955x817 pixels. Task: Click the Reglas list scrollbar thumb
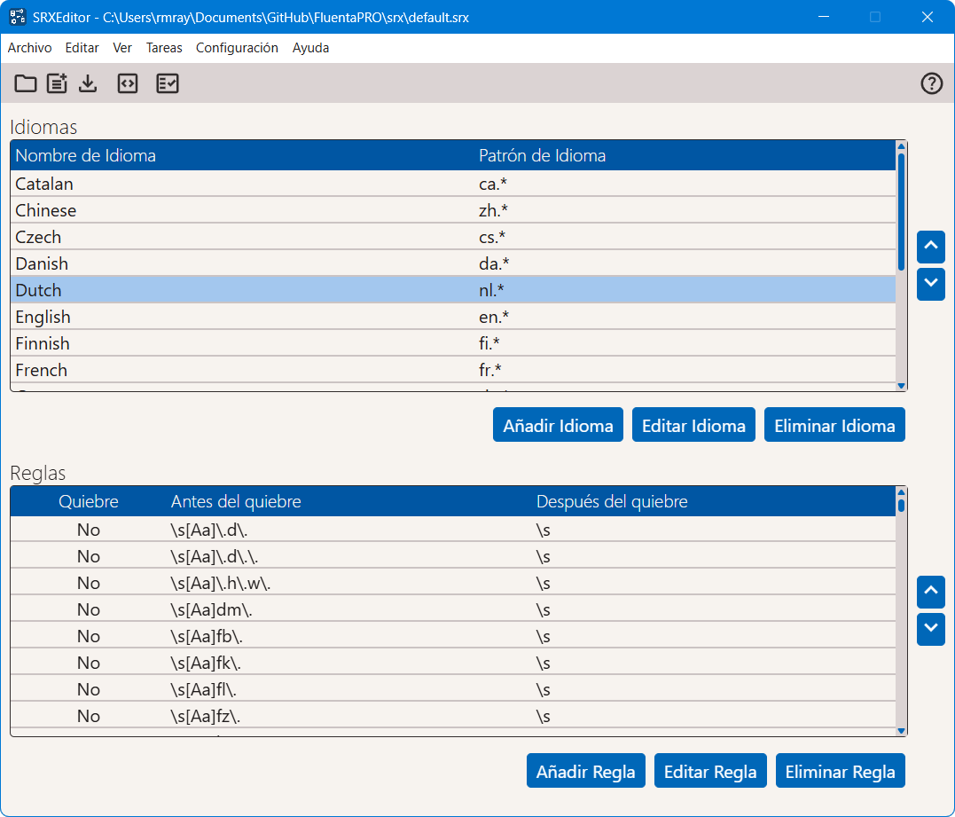pos(902,505)
